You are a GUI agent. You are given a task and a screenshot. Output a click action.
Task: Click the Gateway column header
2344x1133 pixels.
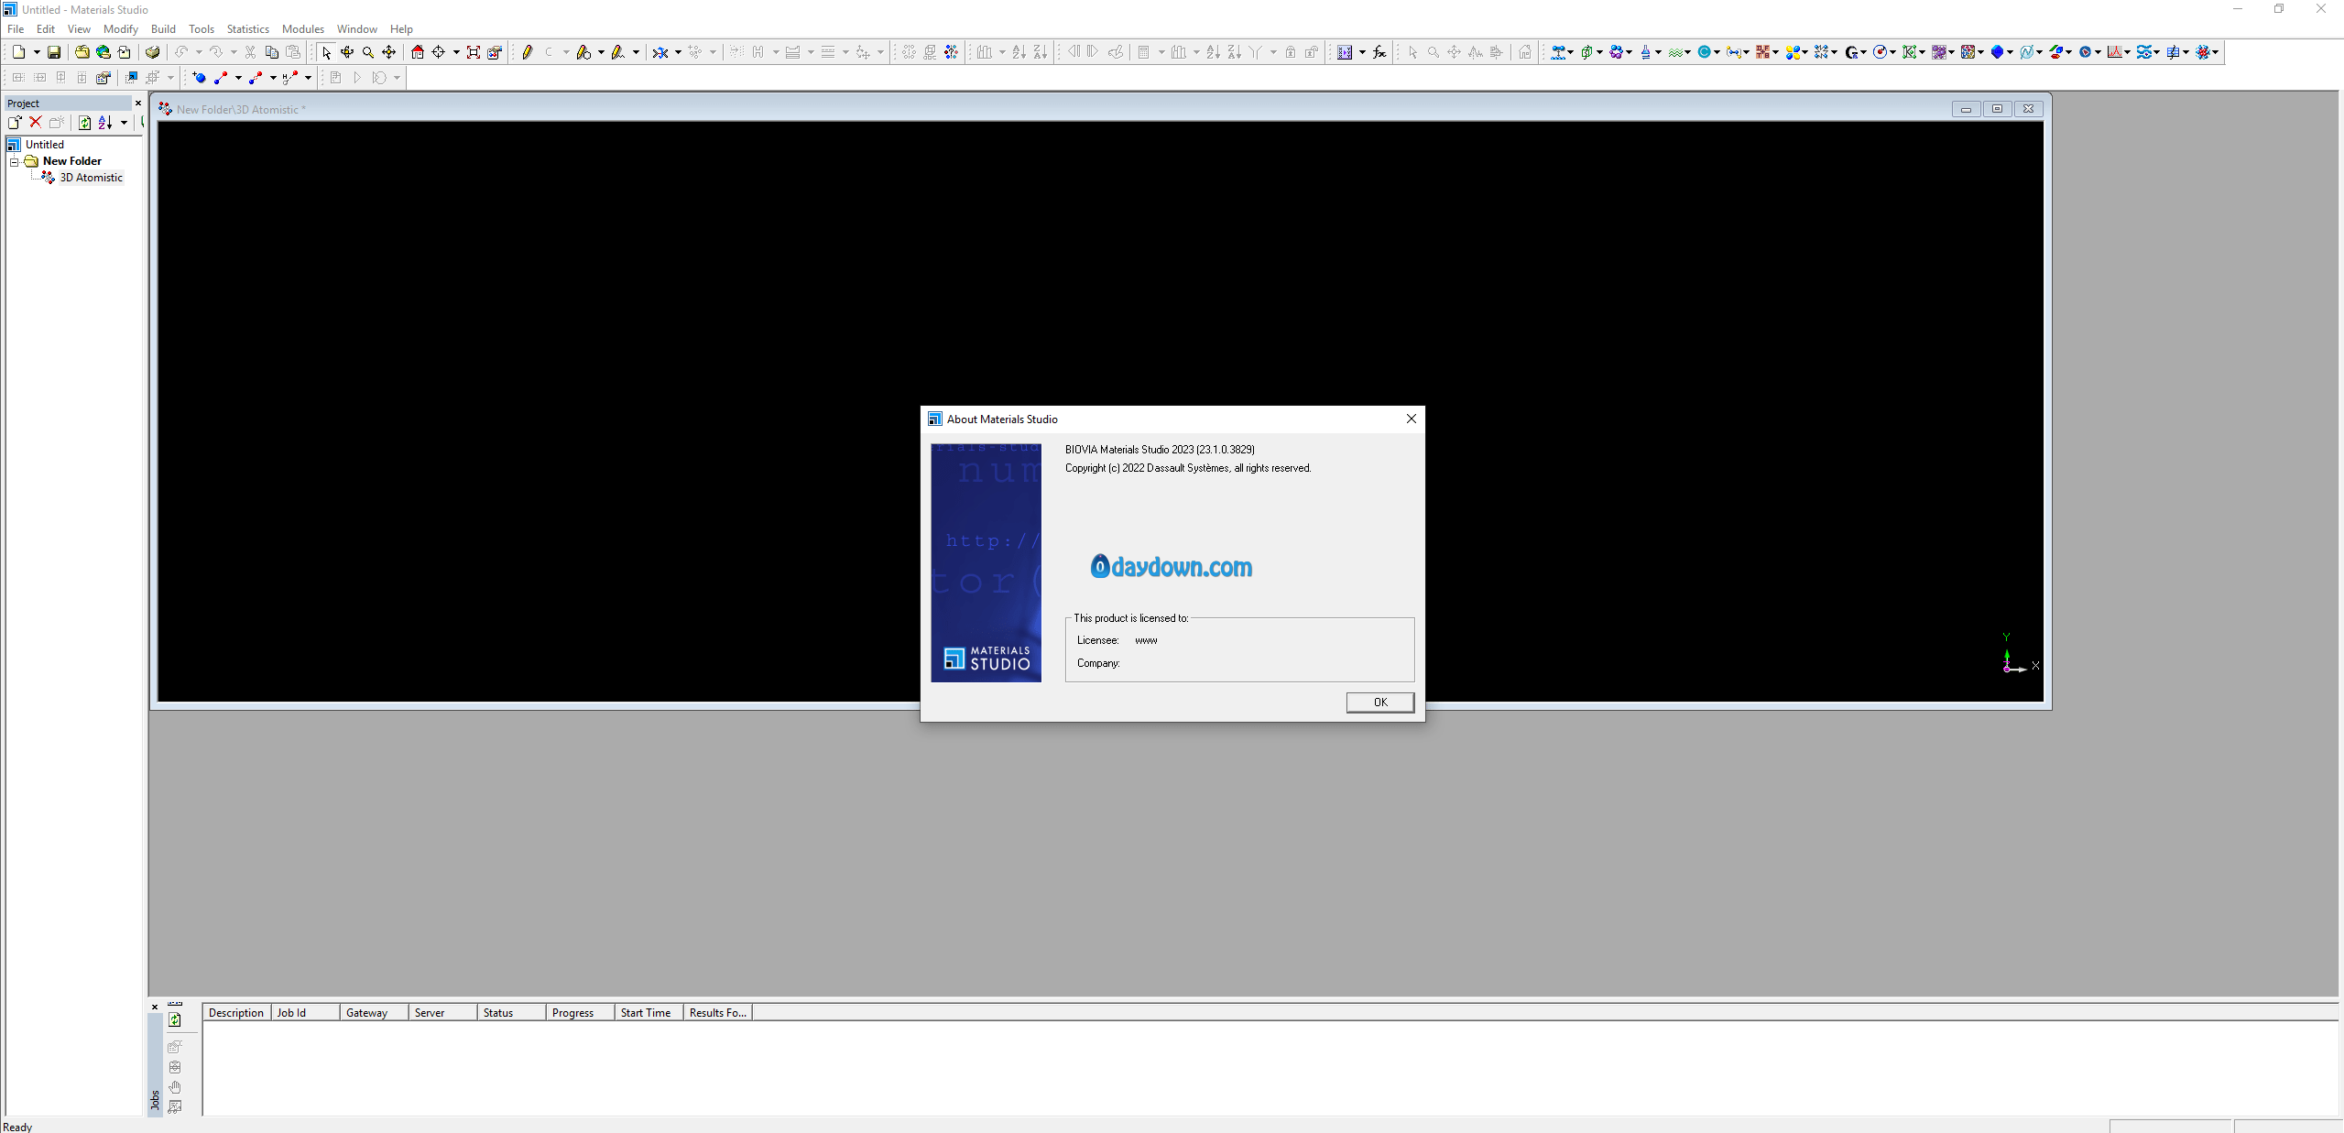(374, 1012)
